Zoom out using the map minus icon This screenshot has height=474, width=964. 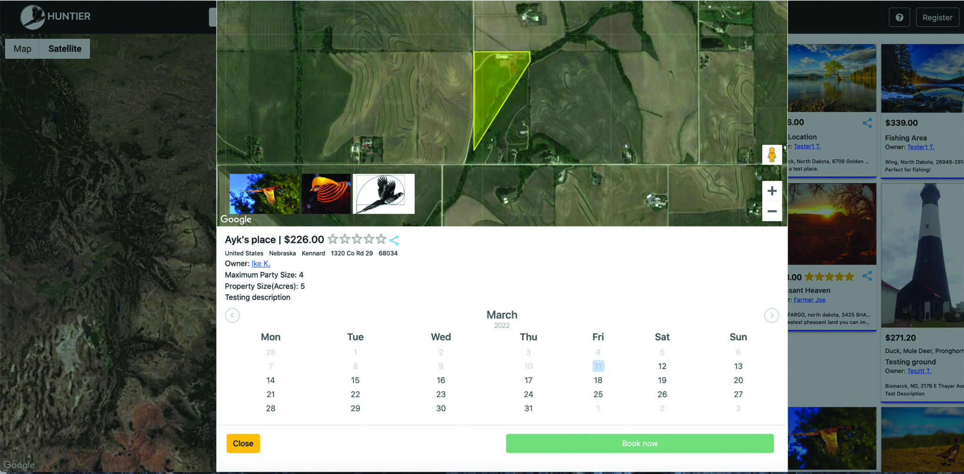point(772,212)
